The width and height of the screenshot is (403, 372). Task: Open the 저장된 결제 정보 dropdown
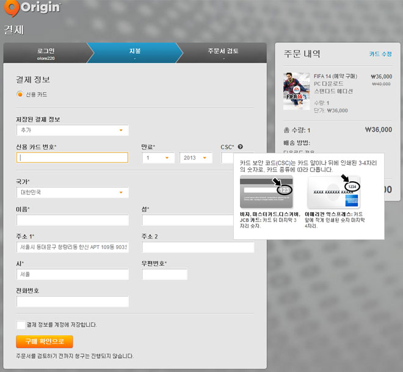[x=73, y=130]
